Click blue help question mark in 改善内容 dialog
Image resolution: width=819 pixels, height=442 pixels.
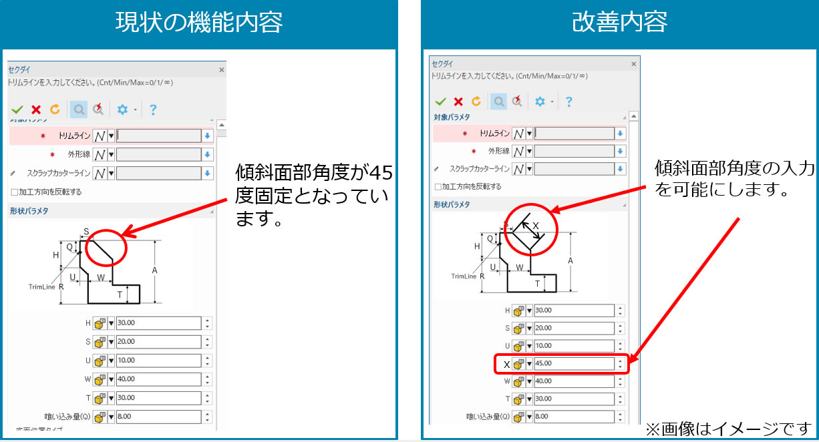568,101
